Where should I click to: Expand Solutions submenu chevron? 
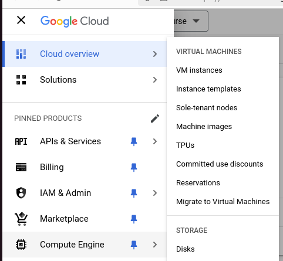(155, 80)
